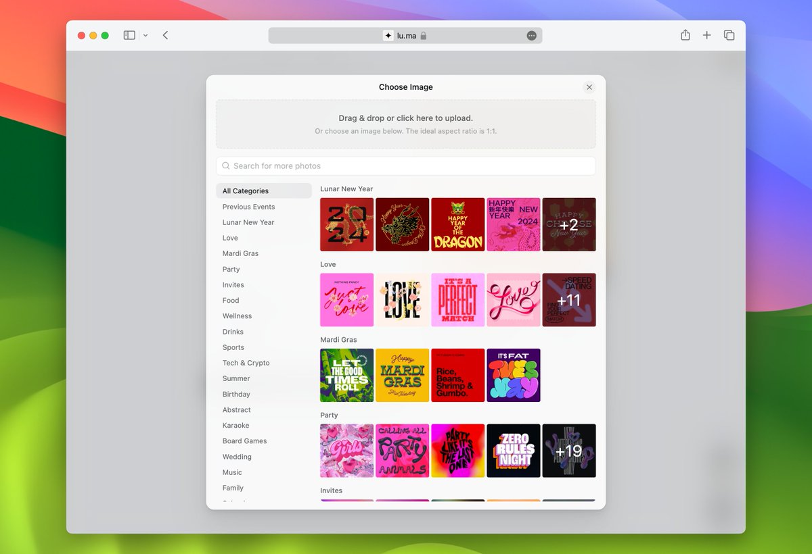The height and width of the screenshot is (554, 812).
Task: Open a new tab with plus icon
Action: coord(707,35)
